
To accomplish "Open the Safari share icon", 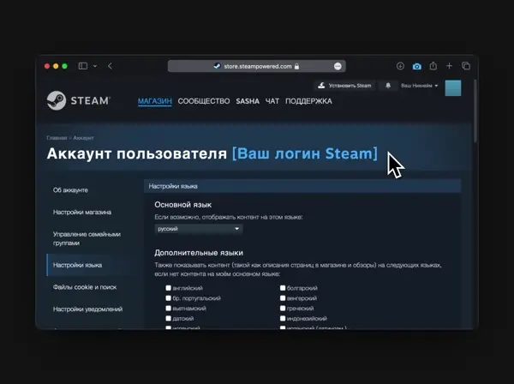I will pyautogui.click(x=433, y=66).
